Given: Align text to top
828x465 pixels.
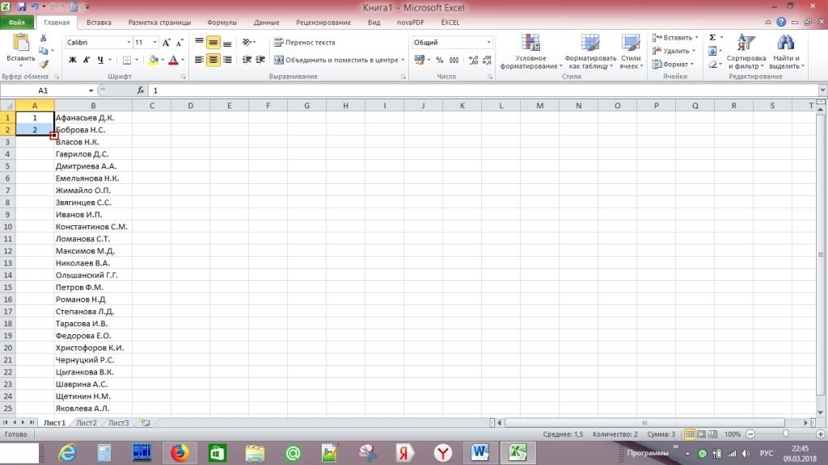Looking at the screenshot, I should pyautogui.click(x=199, y=42).
